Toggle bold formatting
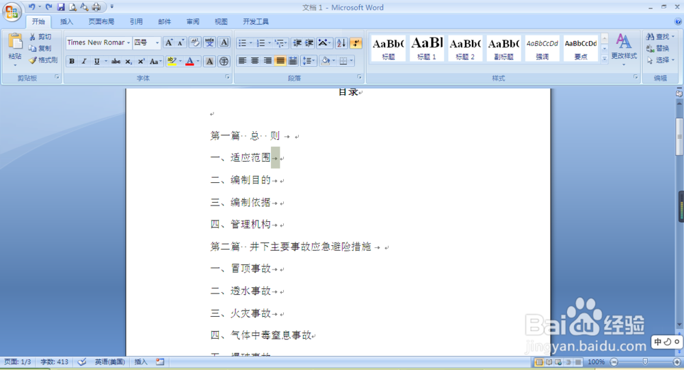The width and height of the screenshot is (684, 370). pos(72,61)
